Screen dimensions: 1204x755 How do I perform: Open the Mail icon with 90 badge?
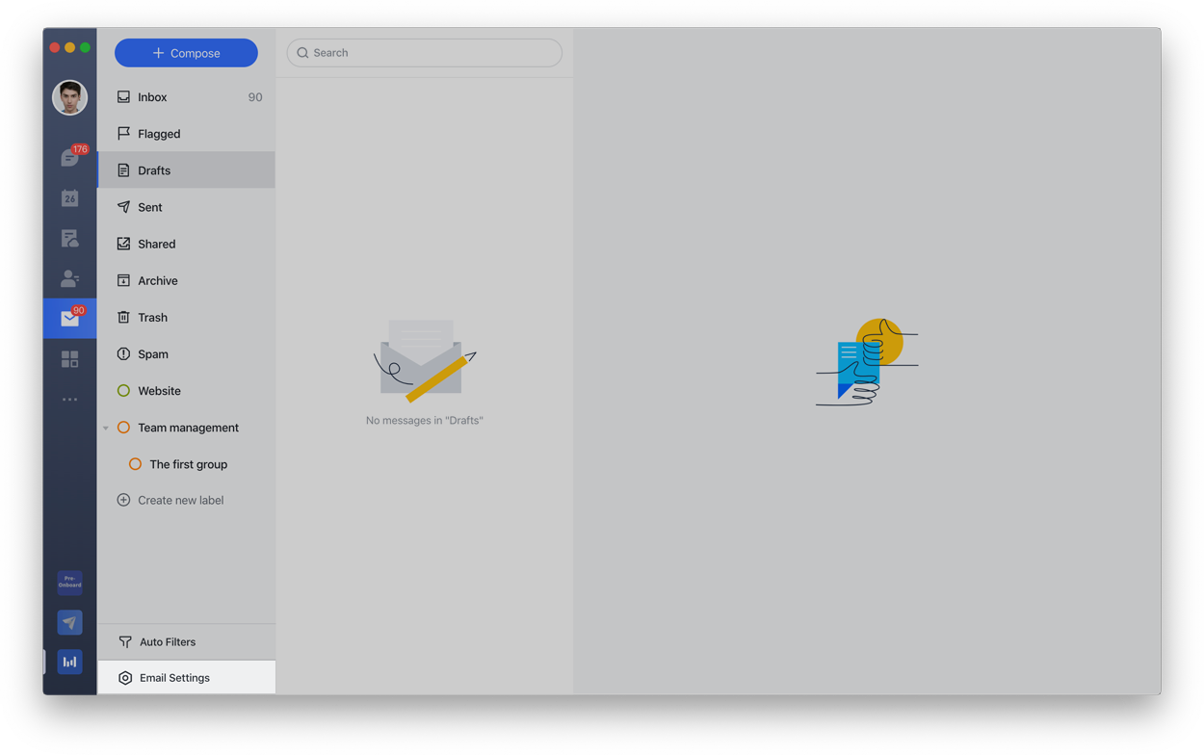[69, 318]
